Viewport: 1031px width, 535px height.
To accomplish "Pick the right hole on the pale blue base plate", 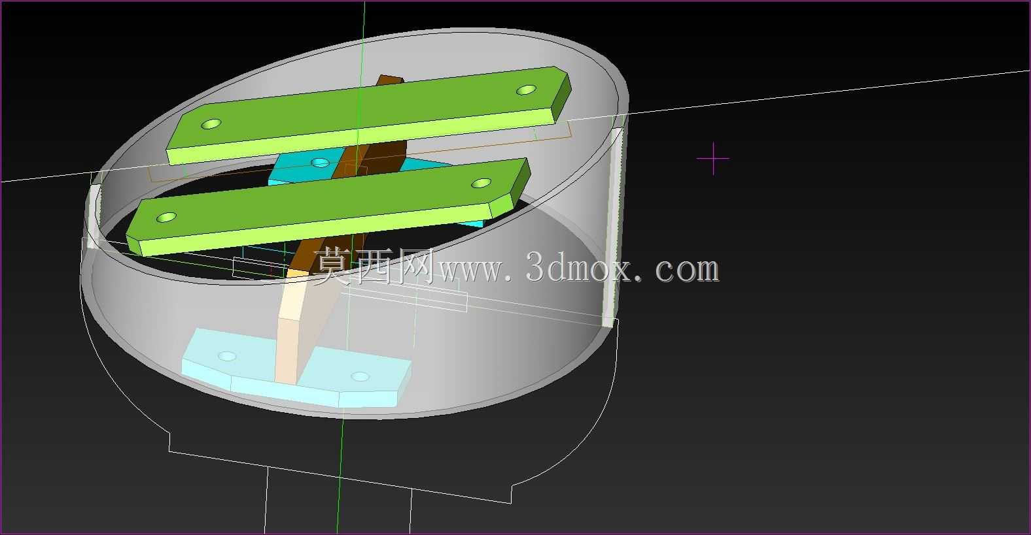I will (360, 376).
